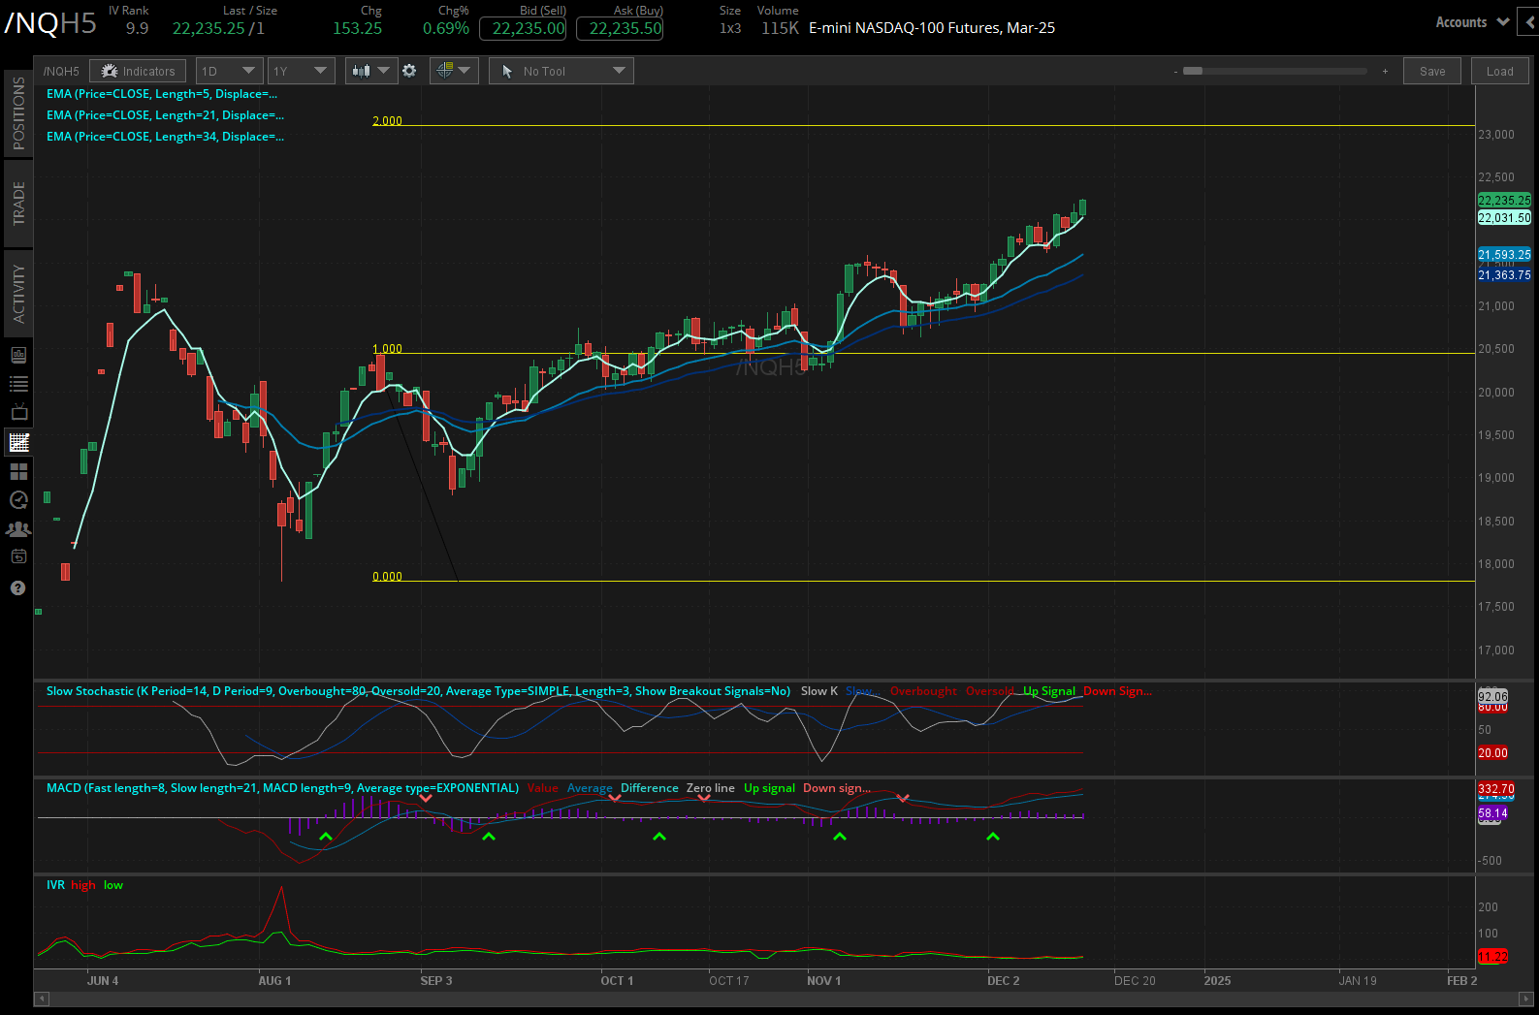Viewport: 1539px width, 1015px height.
Task: Click the scroll left arrow under chart
Action: point(41,998)
